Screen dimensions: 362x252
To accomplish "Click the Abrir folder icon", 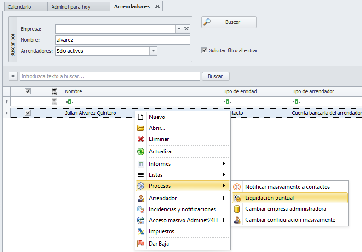I will point(141,128).
